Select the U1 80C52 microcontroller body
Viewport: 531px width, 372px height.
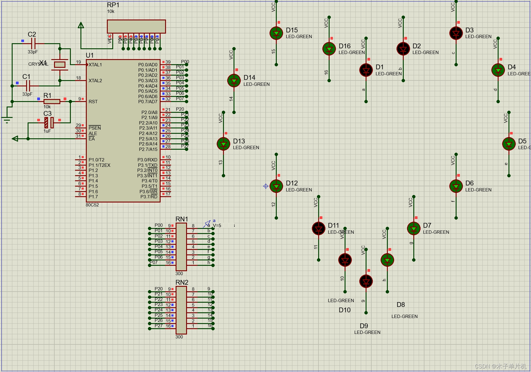tap(123, 131)
